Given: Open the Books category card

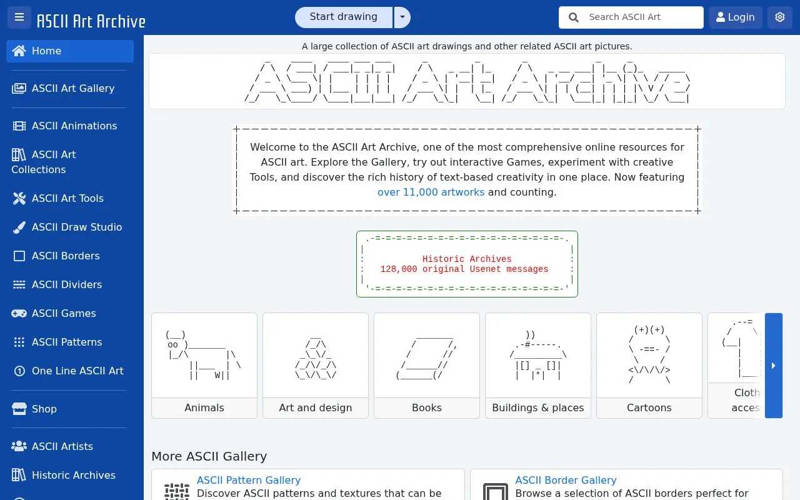Looking at the screenshot, I should click(427, 366).
